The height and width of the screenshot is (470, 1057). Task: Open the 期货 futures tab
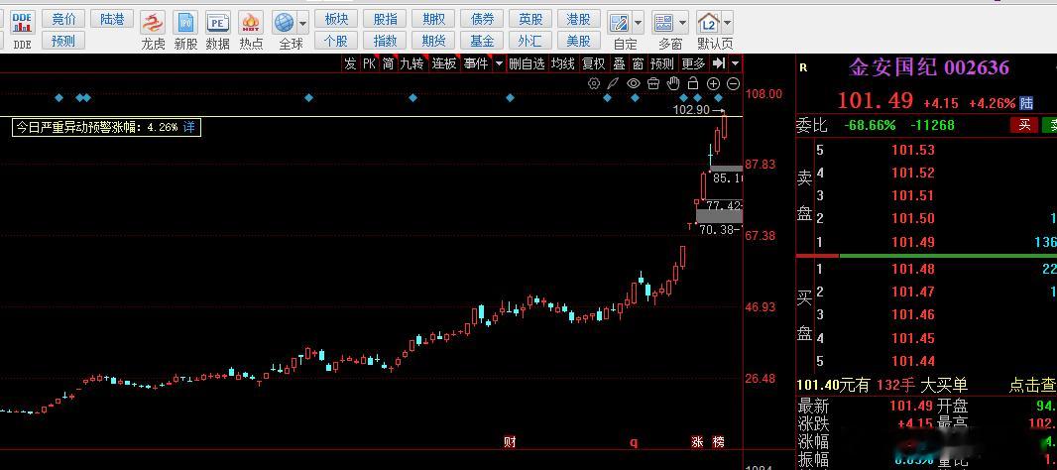(x=433, y=41)
